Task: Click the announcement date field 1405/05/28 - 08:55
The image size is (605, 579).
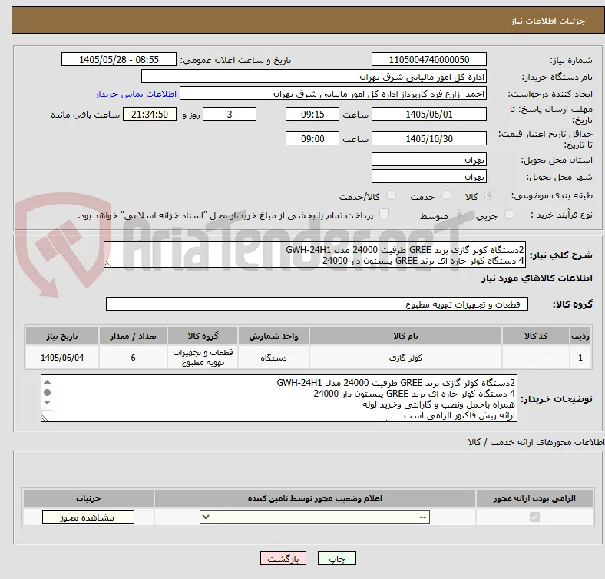Action: [119, 59]
